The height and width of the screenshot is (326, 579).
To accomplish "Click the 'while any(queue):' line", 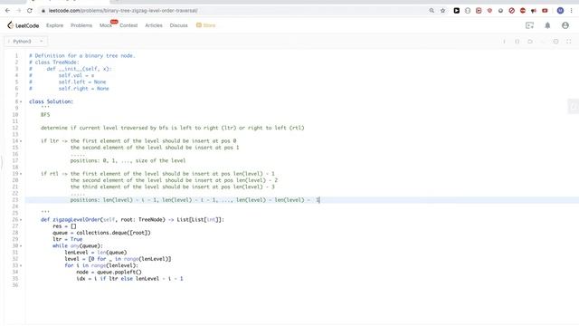I will 78,245.
